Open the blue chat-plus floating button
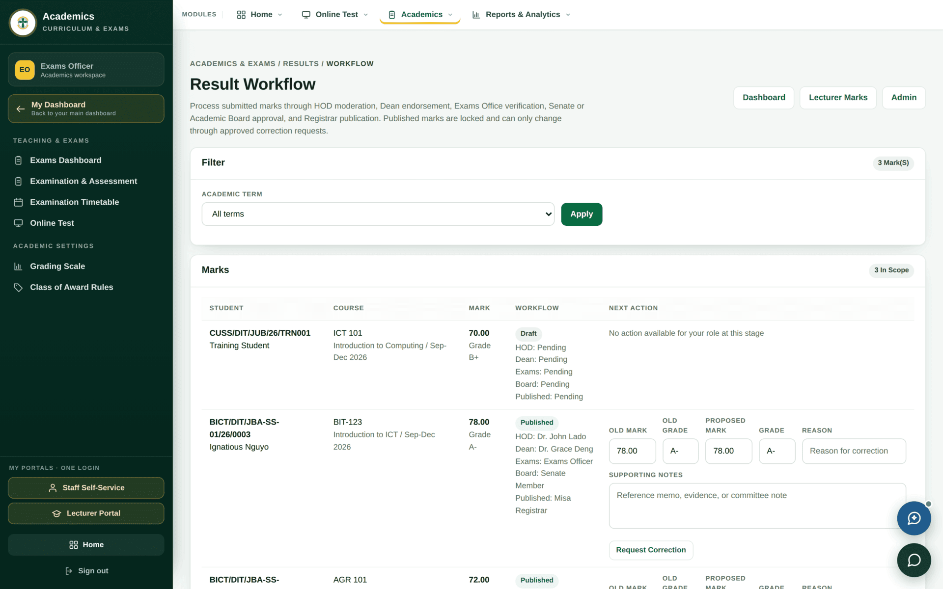943x589 pixels. tap(914, 518)
